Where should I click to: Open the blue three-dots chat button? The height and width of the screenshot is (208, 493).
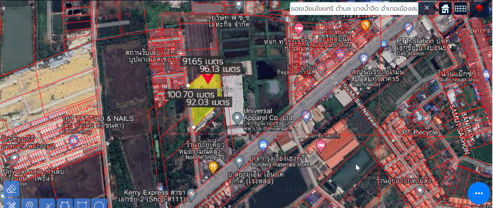479,193
